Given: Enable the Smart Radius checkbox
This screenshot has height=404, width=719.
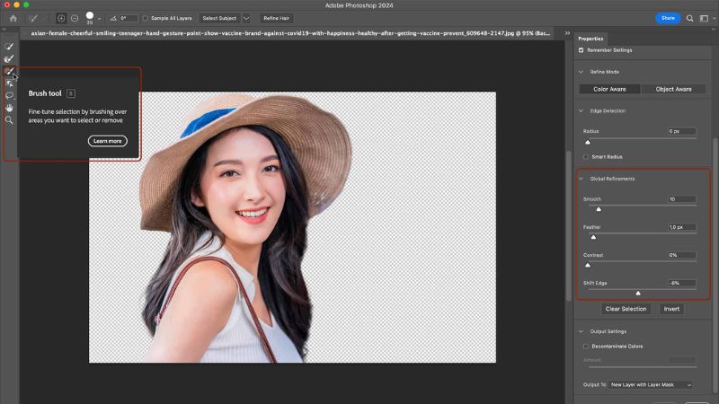Looking at the screenshot, I should click(x=586, y=156).
